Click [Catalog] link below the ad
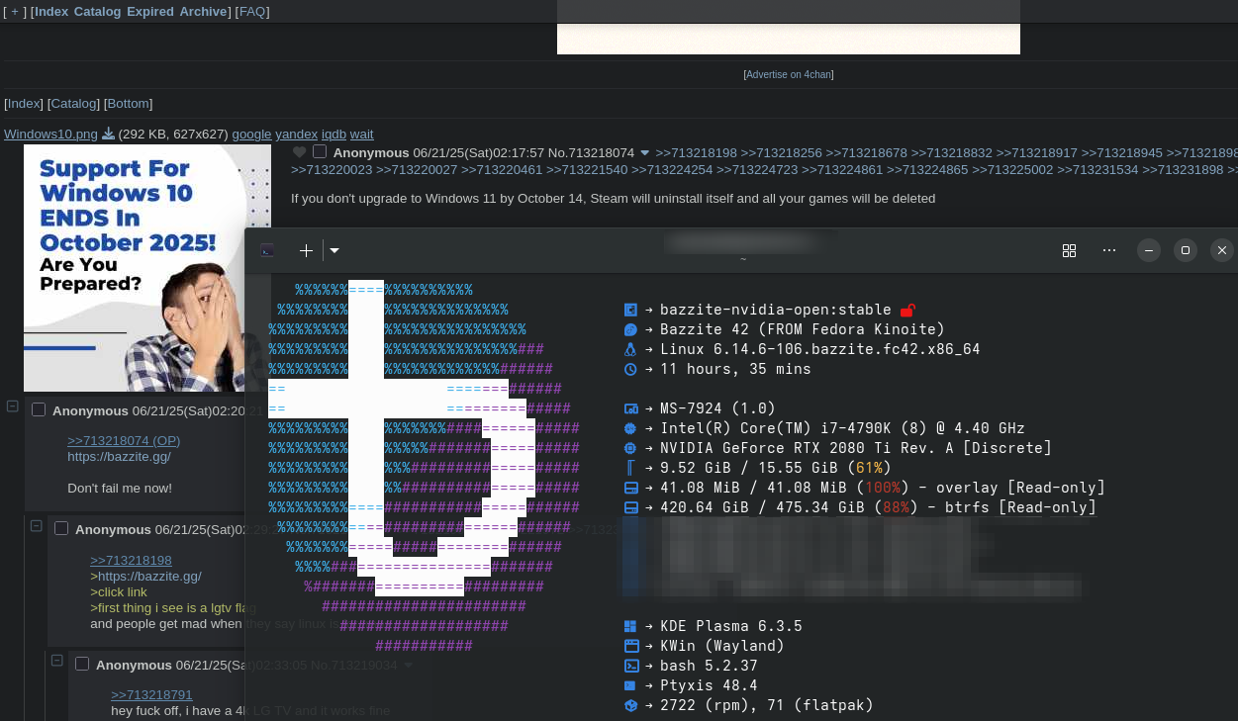Image resolution: width=1238 pixels, height=721 pixels. click(x=74, y=104)
